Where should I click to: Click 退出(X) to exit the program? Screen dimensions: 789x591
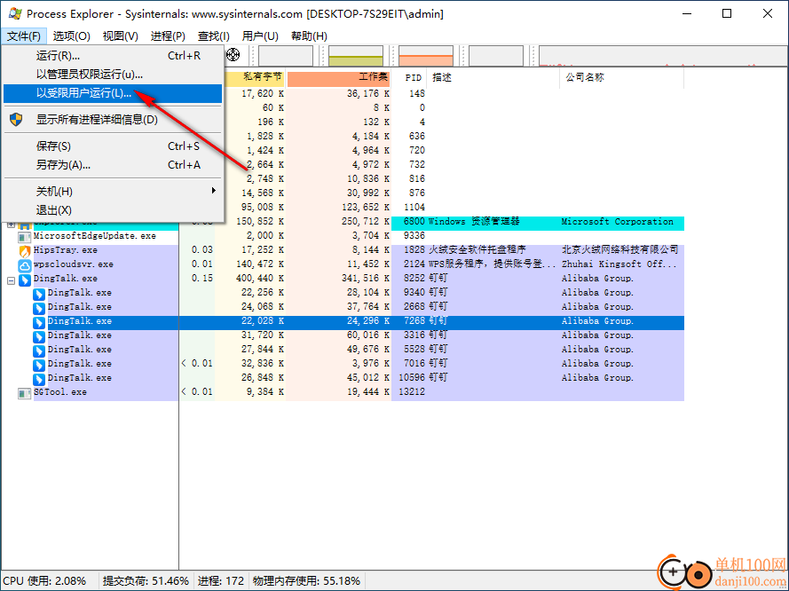pyautogui.click(x=112, y=210)
